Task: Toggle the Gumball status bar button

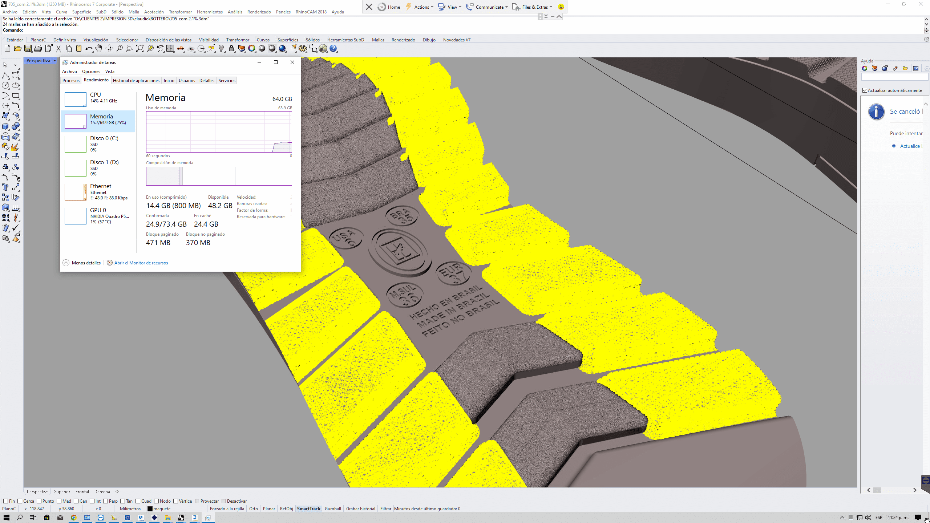Action: point(333,509)
